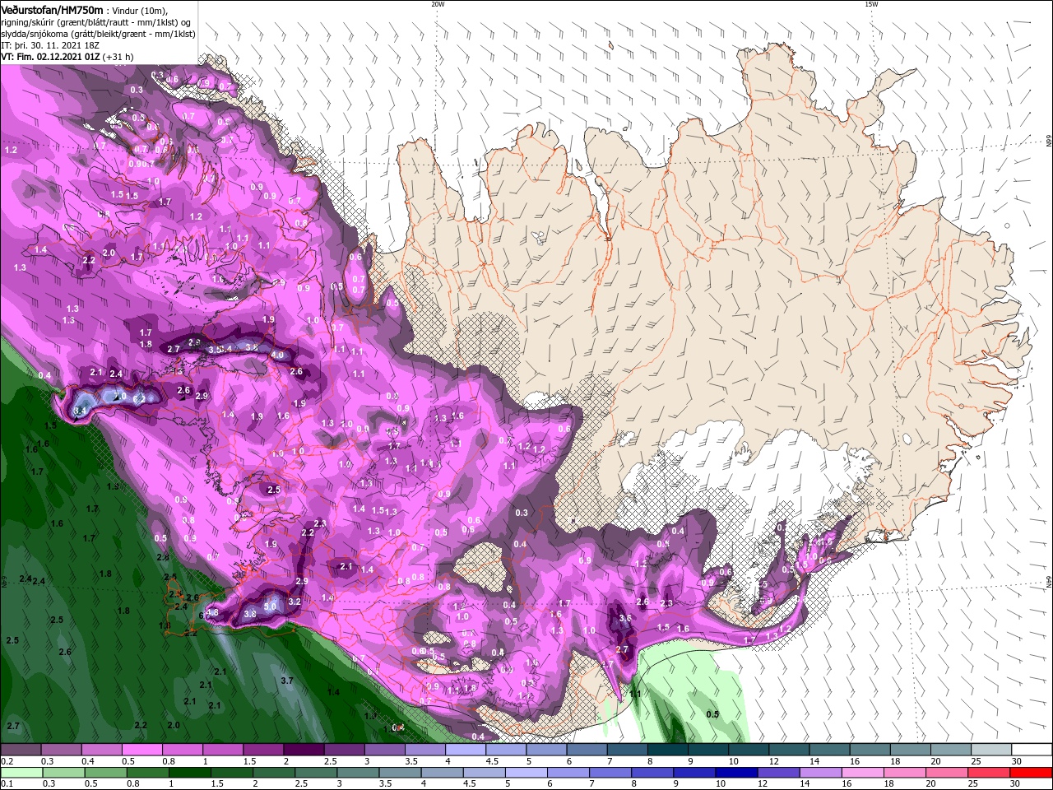Pick the crimson 25 rain-scale swatch
Screen dimensions: 1053x790
point(990,773)
